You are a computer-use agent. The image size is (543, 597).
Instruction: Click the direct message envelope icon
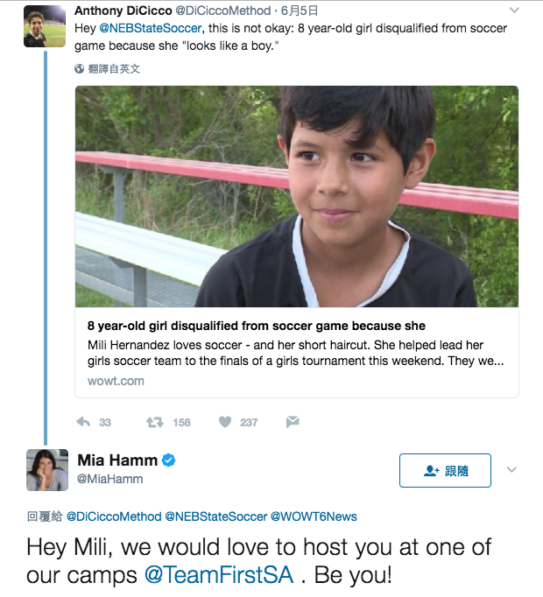point(293,422)
